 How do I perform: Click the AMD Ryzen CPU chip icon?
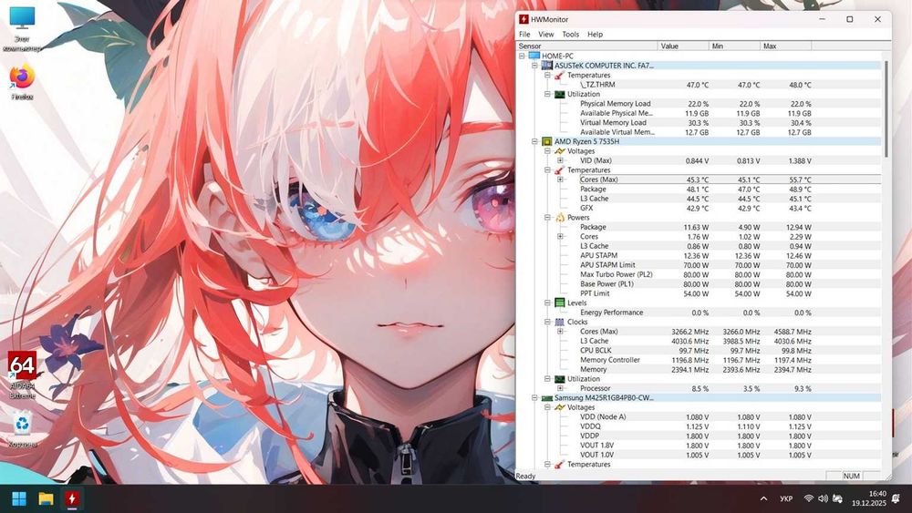point(546,141)
